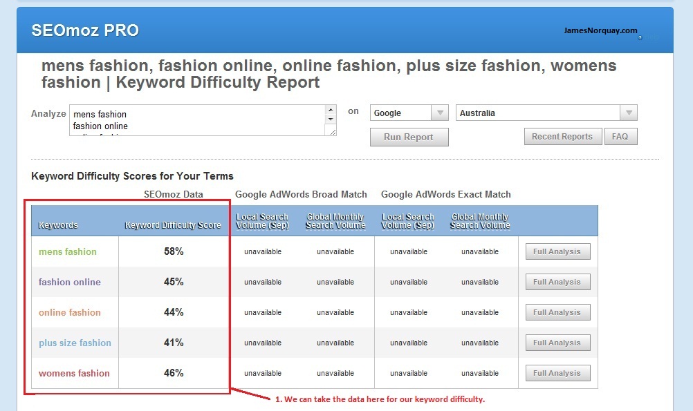Open Full Analysis for plus size fashion
The image size is (693, 411).
[557, 343]
